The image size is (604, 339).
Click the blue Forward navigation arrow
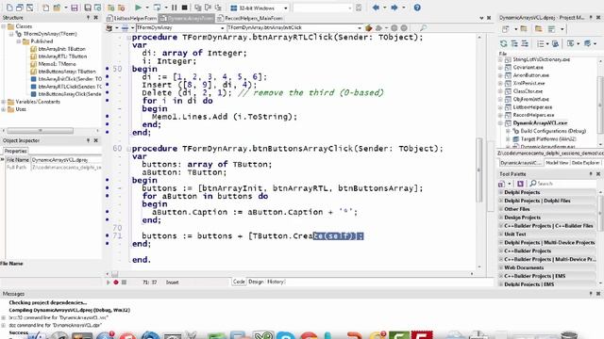tap(394, 8)
